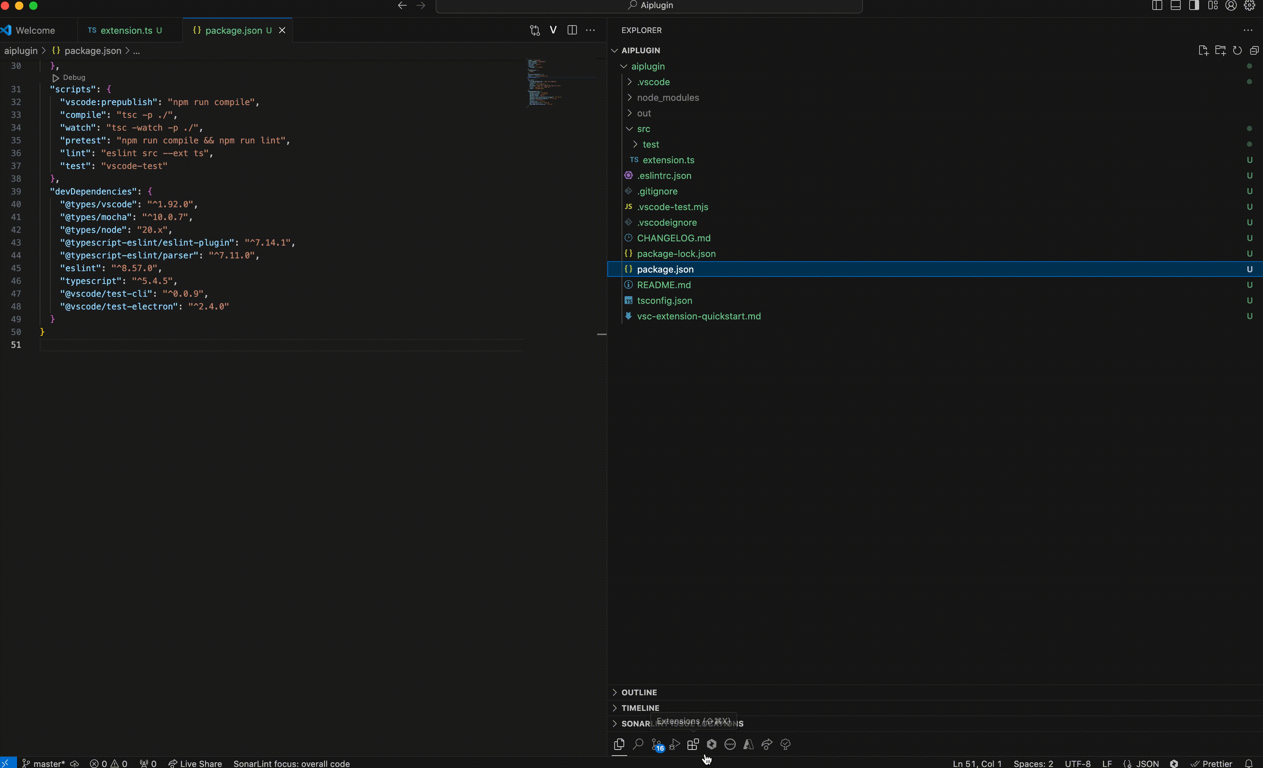Click the code minimap preview
Screen dimensions: 1263x768
(x=544, y=83)
